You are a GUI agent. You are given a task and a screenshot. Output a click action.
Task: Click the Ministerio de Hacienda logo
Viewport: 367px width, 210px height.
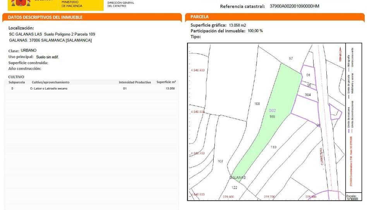tap(72, 4)
